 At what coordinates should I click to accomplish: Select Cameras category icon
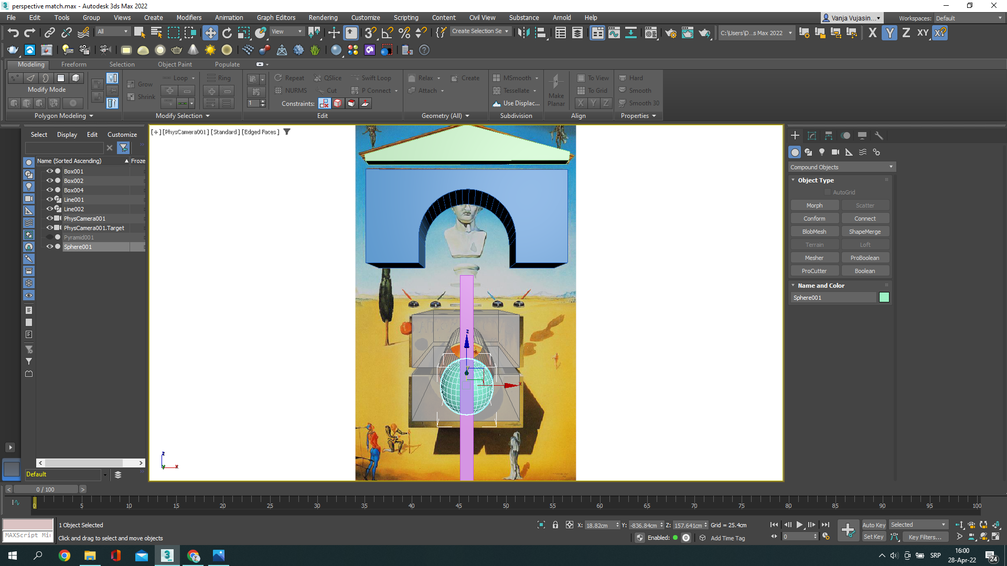[835, 152]
